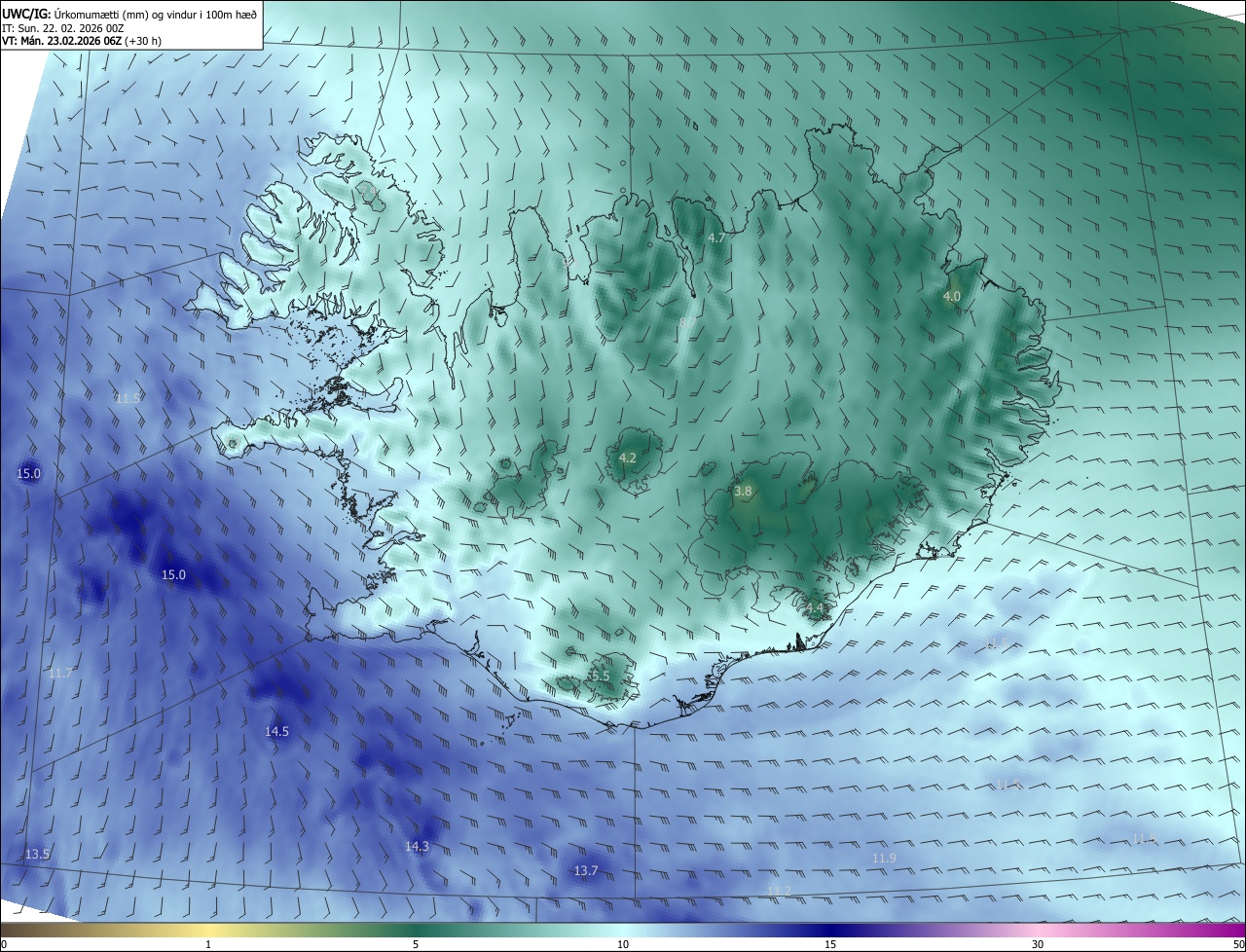Select the '30' tick on the color scale
The width and height of the screenshot is (1246, 952).
pos(1038,944)
